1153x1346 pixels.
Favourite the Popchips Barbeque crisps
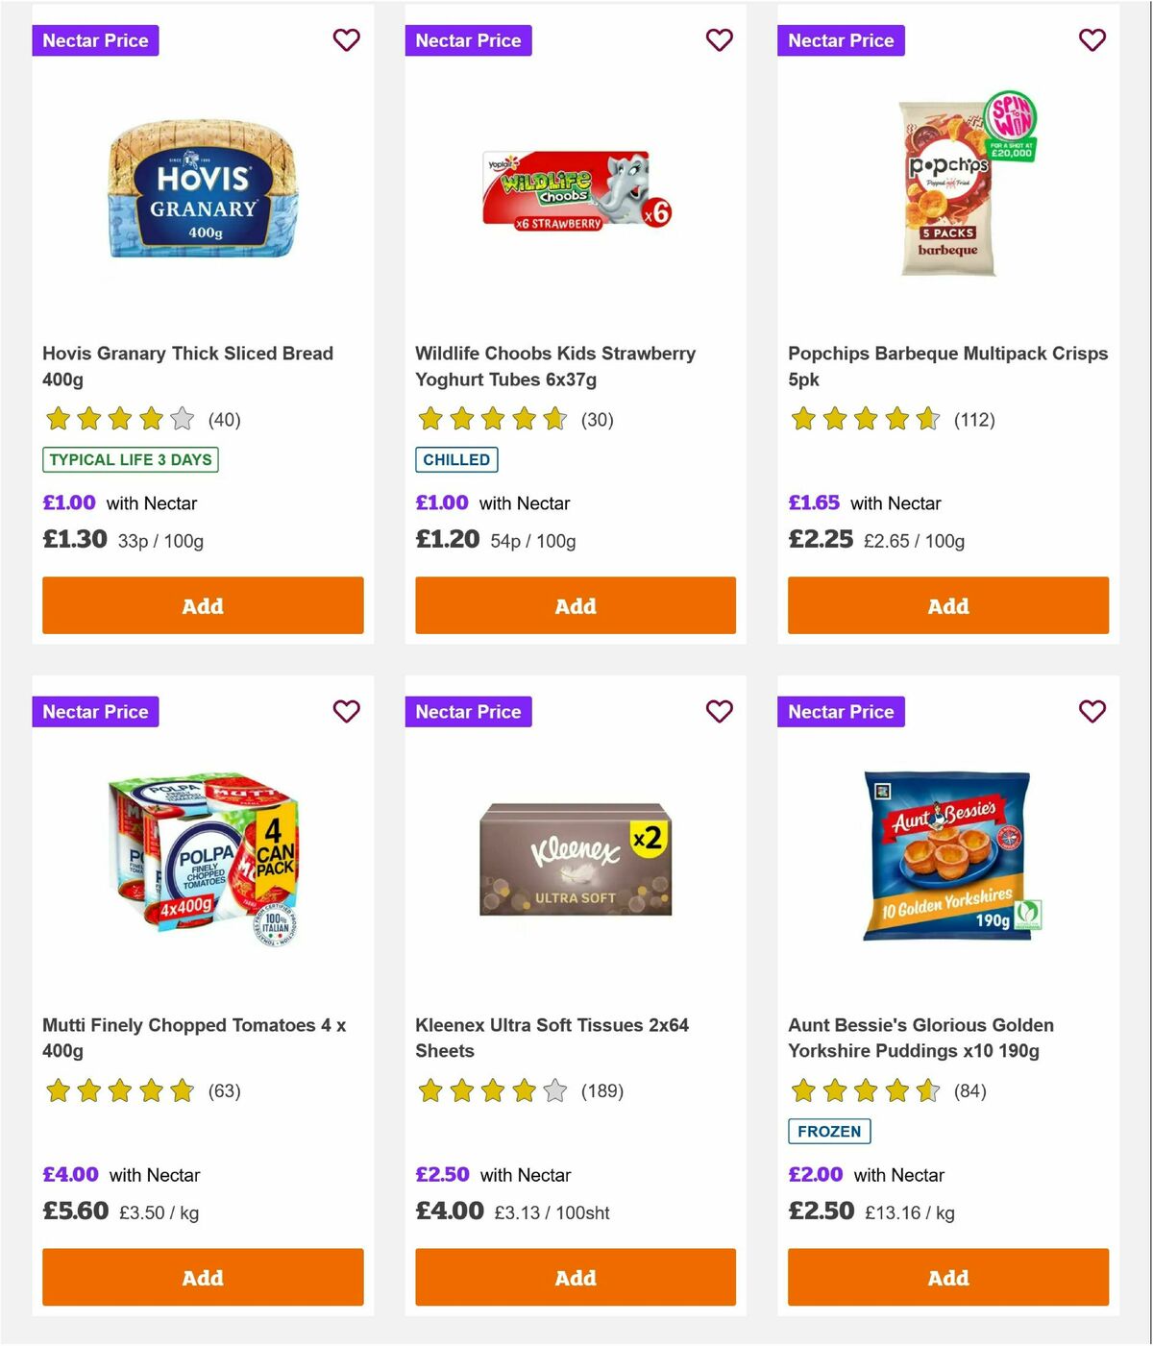pyautogui.click(x=1092, y=40)
